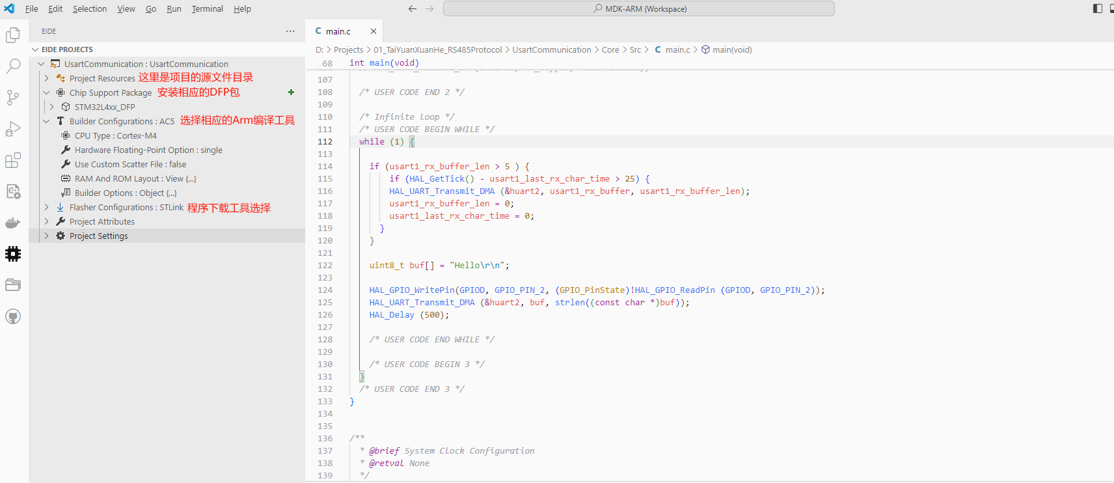Expand the Project Attributes node
1114x483 pixels.
coord(46,221)
